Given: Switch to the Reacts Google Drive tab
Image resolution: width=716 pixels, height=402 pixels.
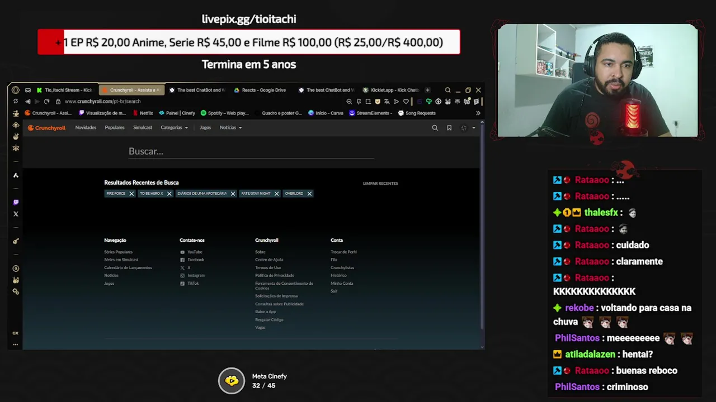Looking at the screenshot, I should pyautogui.click(x=260, y=90).
